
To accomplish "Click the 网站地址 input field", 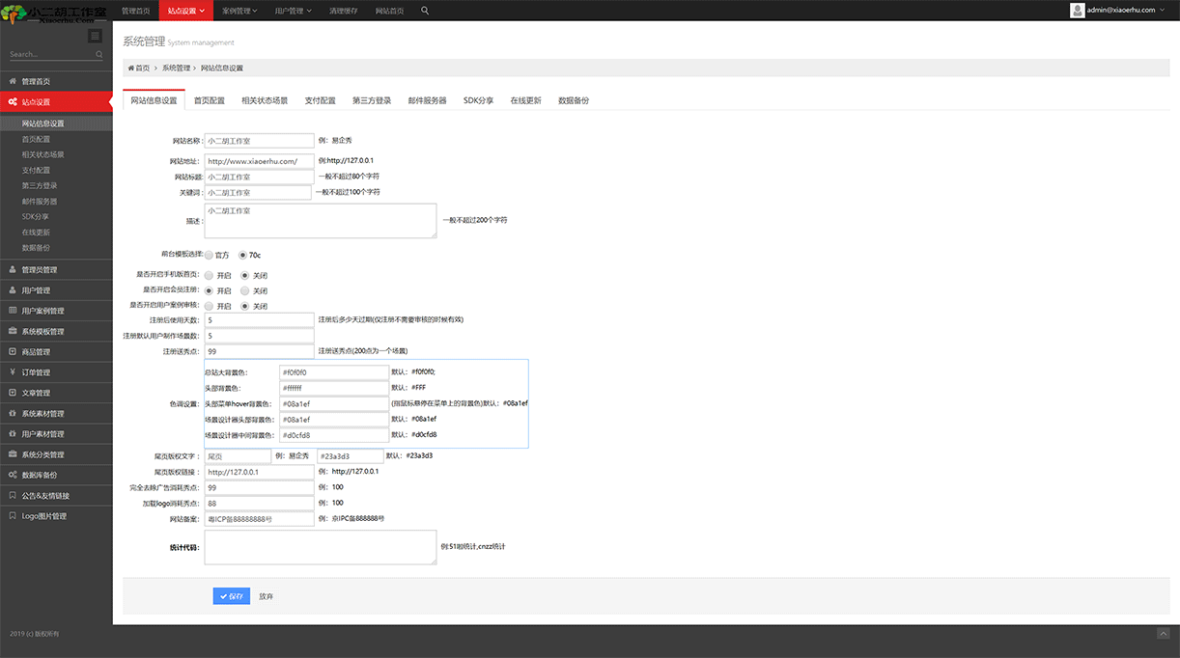I will pyautogui.click(x=259, y=161).
